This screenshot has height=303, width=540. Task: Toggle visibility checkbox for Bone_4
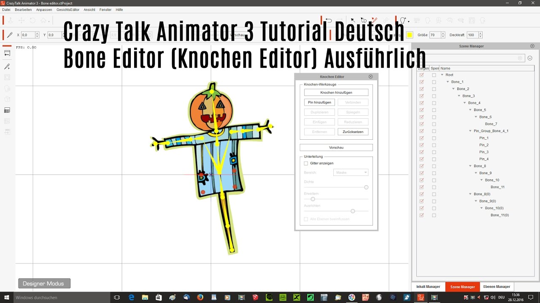(x=421, y=103)
